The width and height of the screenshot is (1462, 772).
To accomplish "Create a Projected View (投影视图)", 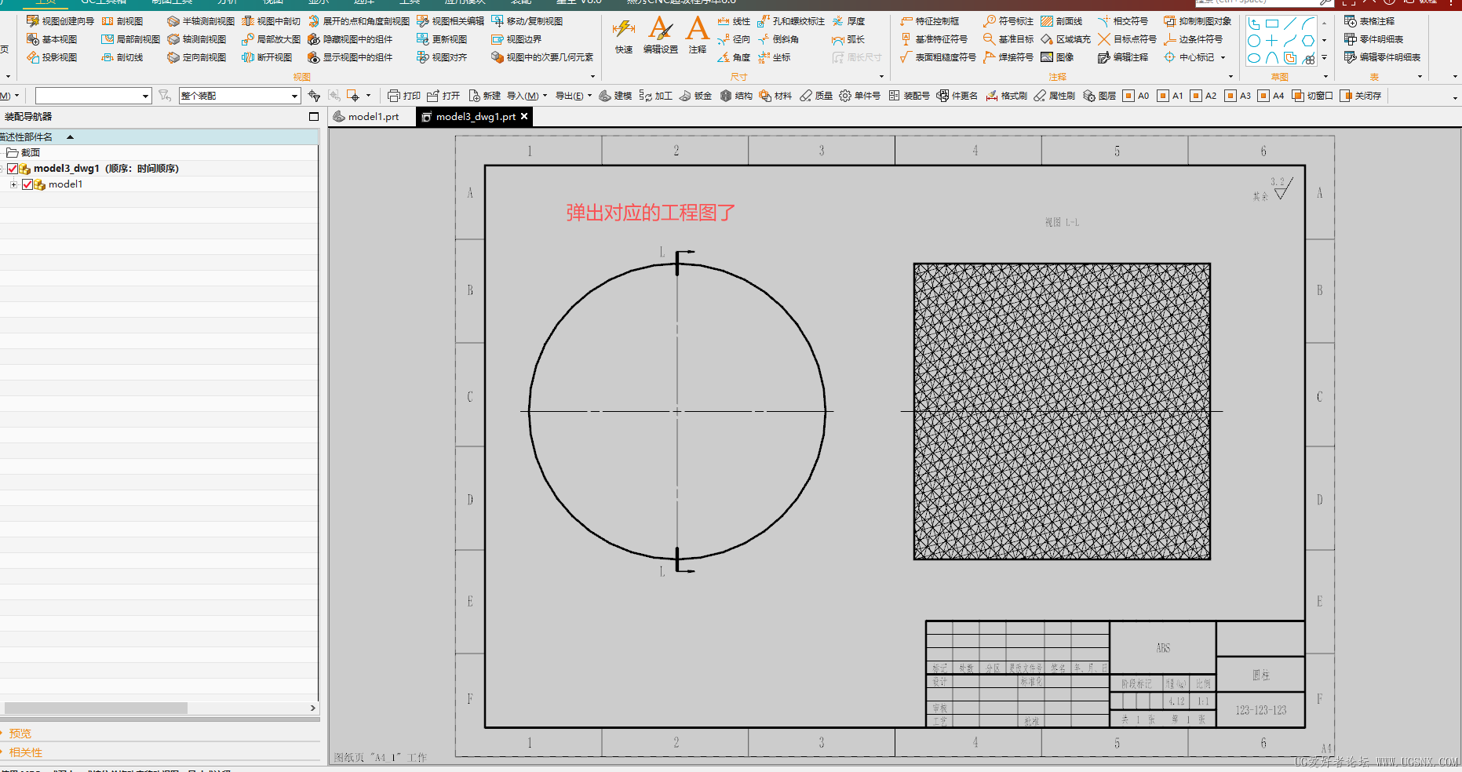I will pyautogui.click(x=52, y=57).
